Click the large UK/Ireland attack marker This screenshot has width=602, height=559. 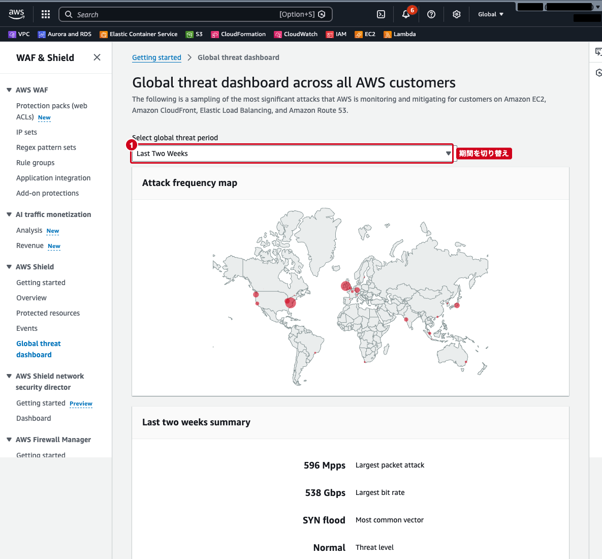pos(346,286)
